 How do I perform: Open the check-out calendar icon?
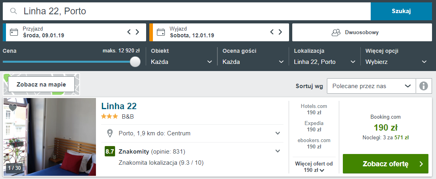pyautogui.click(x=161, y=32)
